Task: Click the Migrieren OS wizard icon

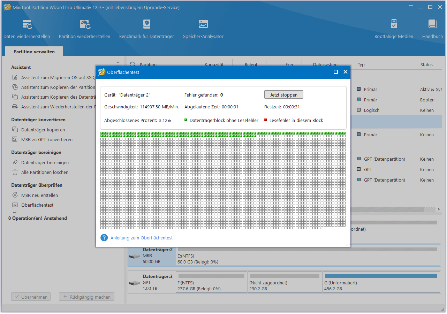Action: 15,77
